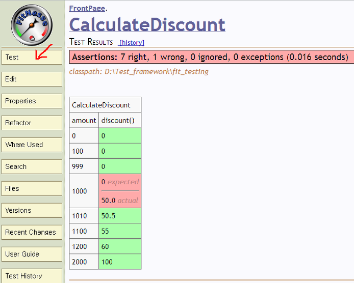
Task: Select the amount cell '100'
Action: [84, 151]
